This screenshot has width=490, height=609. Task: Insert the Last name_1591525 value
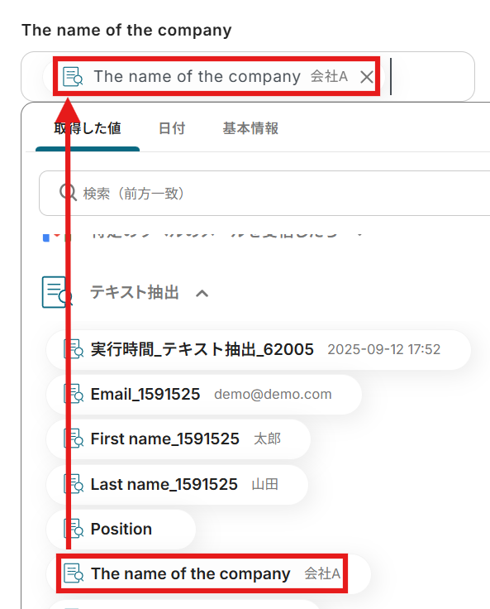(177, 484)
